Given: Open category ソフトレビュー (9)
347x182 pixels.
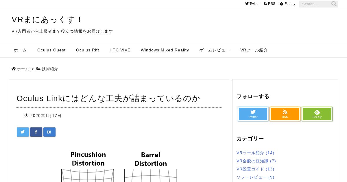Looking at the screenshot, I should (255, 177).
